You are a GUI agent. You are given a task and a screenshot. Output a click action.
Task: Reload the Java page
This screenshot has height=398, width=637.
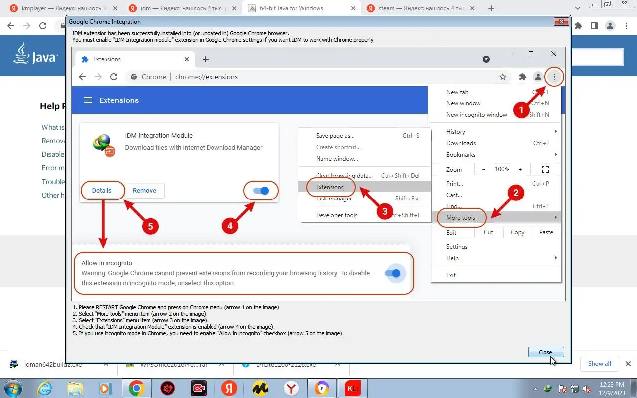coord(43,26)
